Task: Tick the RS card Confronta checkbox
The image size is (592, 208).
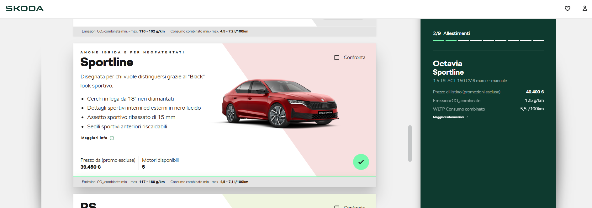Action: pos(337,206)
